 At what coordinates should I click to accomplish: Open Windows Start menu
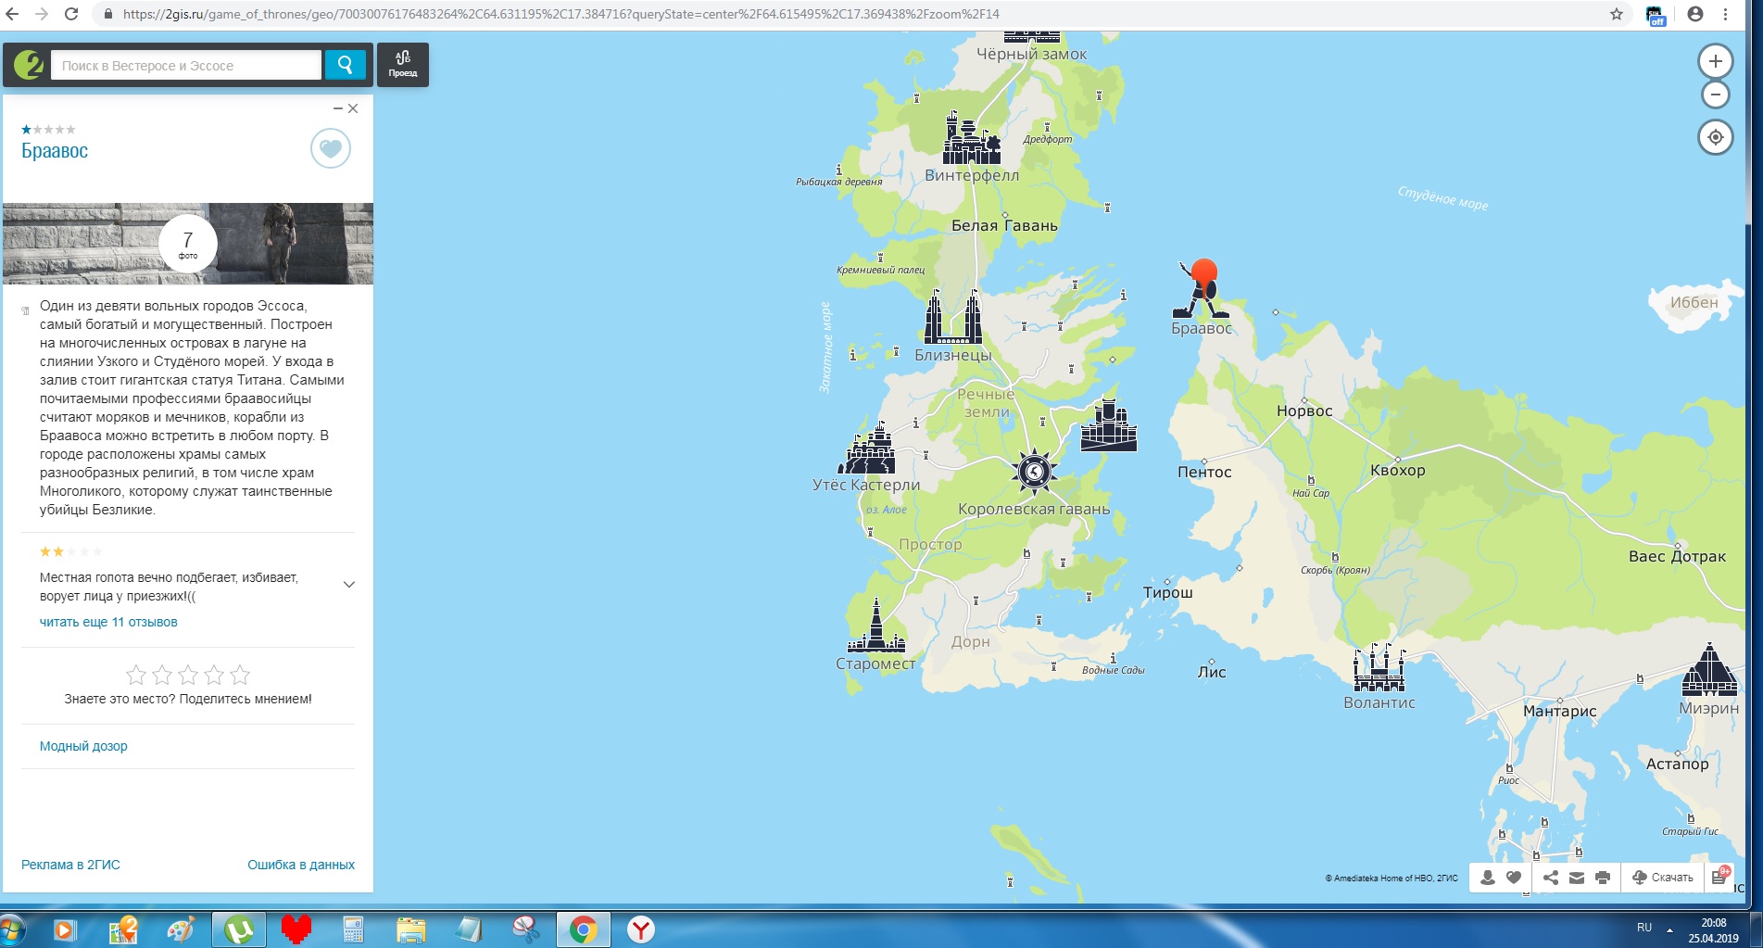tap(12, 929)
